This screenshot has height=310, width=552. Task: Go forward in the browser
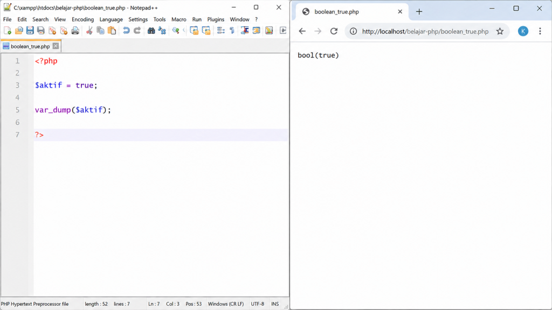pyautogui.click(x=318, y=31)
